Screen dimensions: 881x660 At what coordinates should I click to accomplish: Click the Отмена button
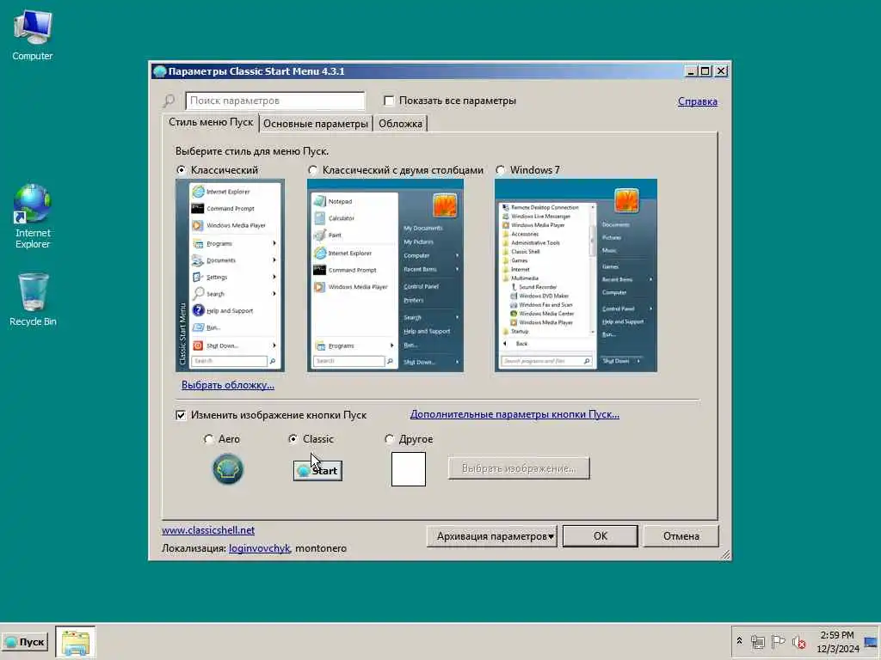pyautogui.click(x=681, y=536)
